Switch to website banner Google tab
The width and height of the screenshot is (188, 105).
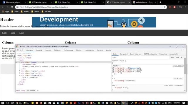click(x=145, y=2)
